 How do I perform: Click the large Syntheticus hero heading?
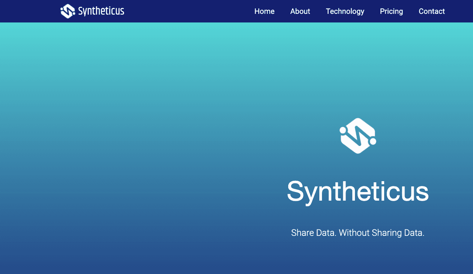click(x=358, y=191)
